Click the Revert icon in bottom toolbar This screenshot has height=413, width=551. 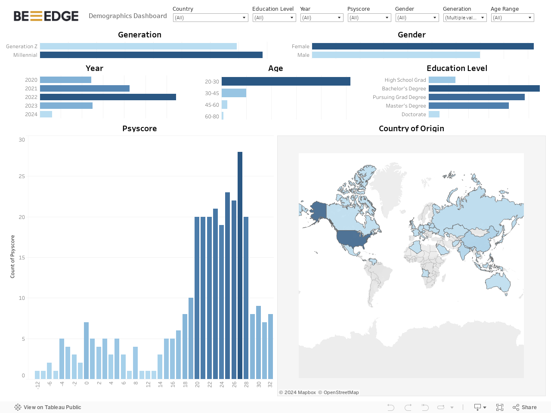[x=425, y=407]
